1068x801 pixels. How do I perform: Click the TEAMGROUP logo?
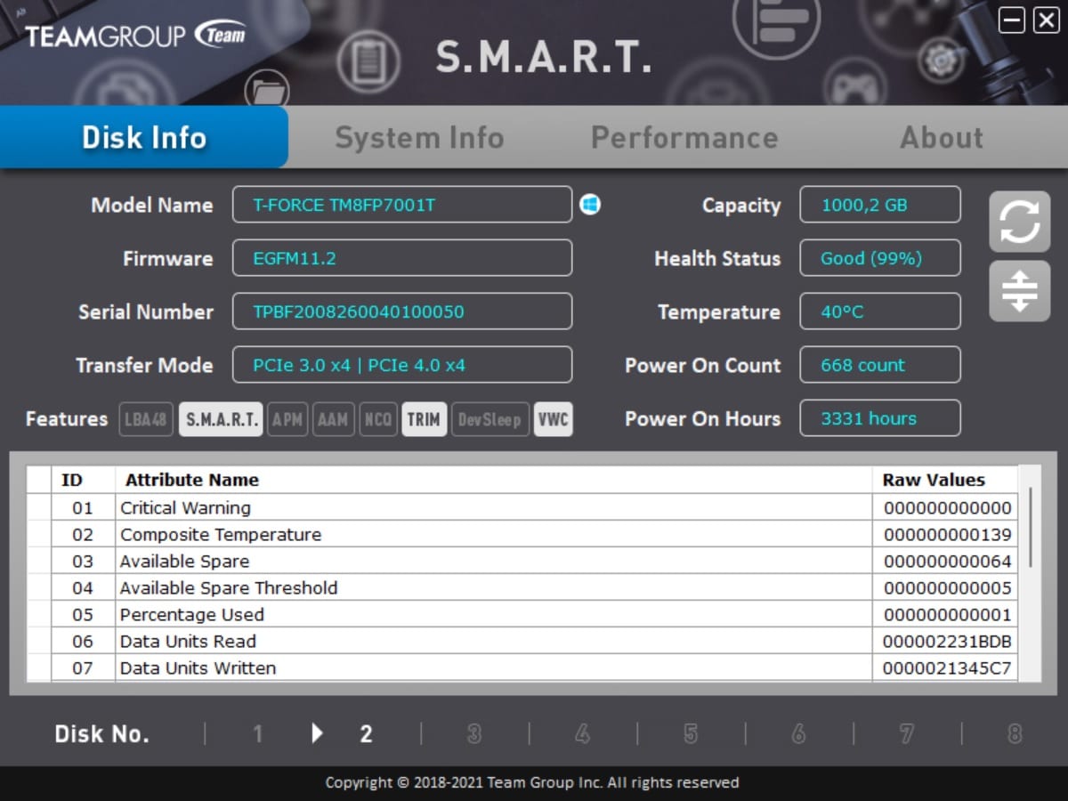(135, 36)
